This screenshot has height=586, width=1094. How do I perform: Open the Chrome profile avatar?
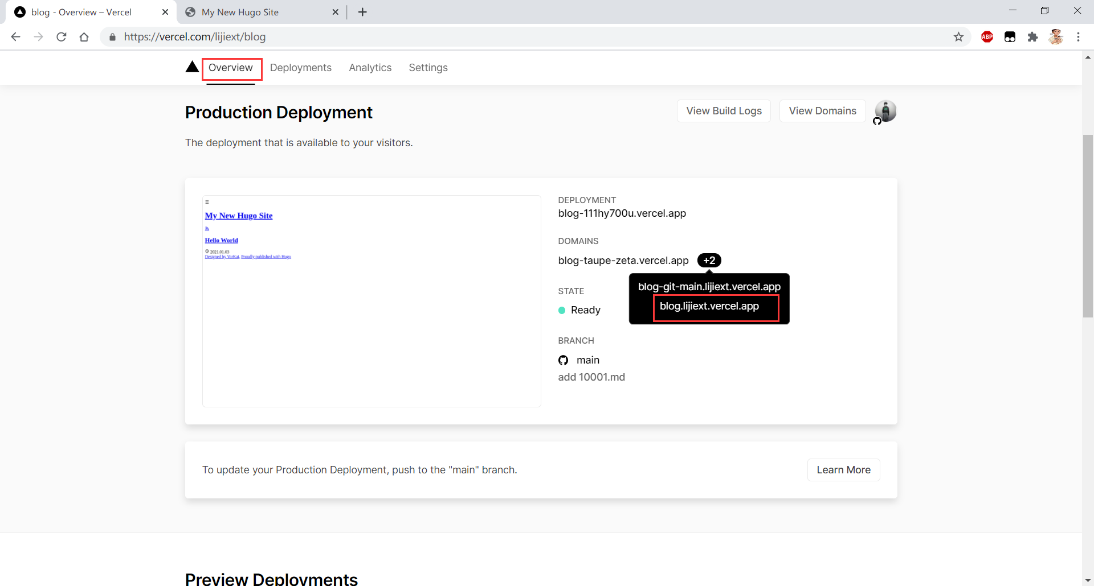1056,37
